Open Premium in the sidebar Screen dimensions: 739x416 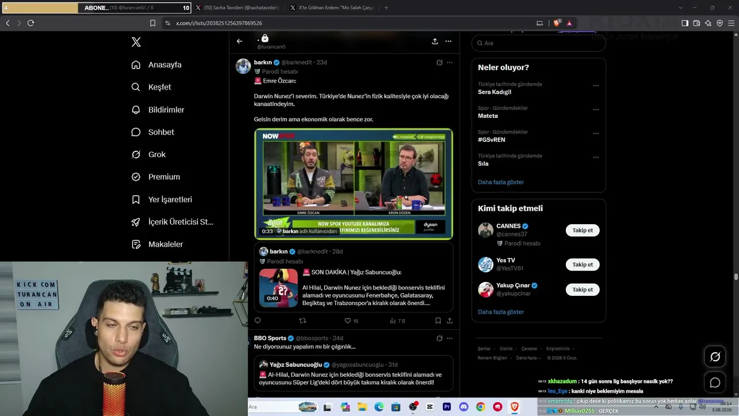pyautogui.click(x=156, y=177)
